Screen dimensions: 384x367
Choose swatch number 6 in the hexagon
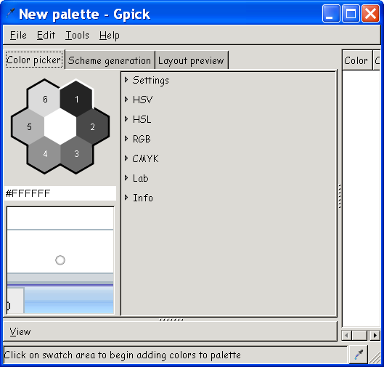[x=45, y=99]
